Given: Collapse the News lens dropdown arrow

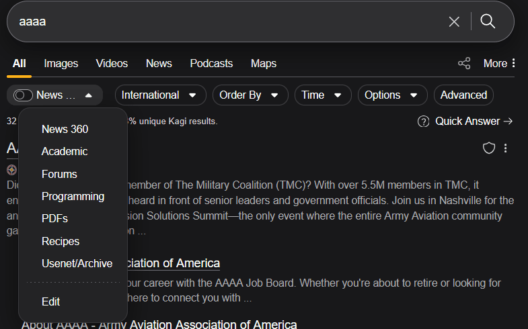Looking at the screenshot, I should tap(88, 95).
